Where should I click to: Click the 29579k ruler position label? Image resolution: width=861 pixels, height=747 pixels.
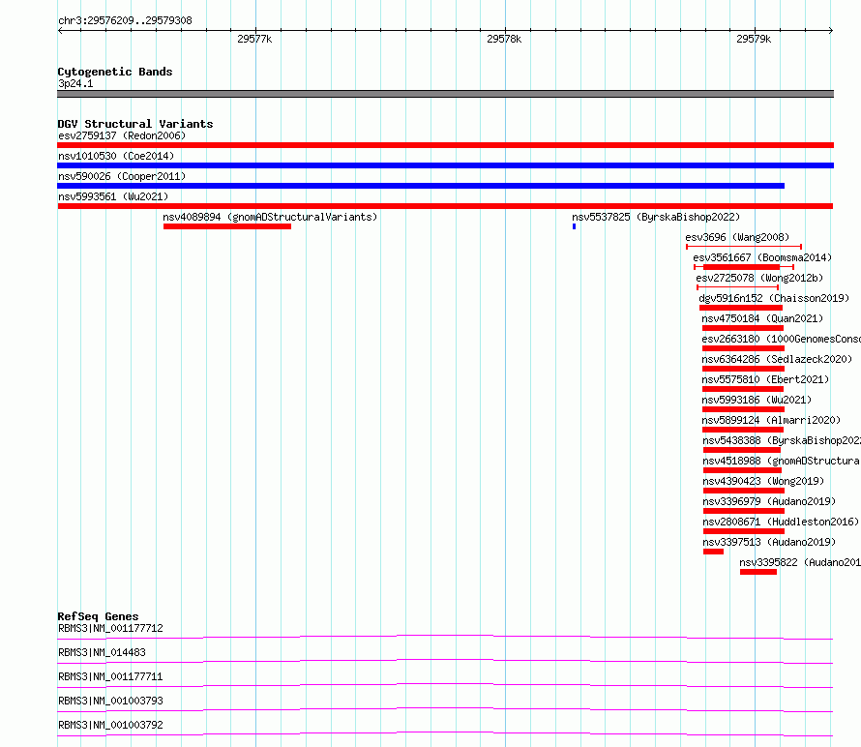754,39
